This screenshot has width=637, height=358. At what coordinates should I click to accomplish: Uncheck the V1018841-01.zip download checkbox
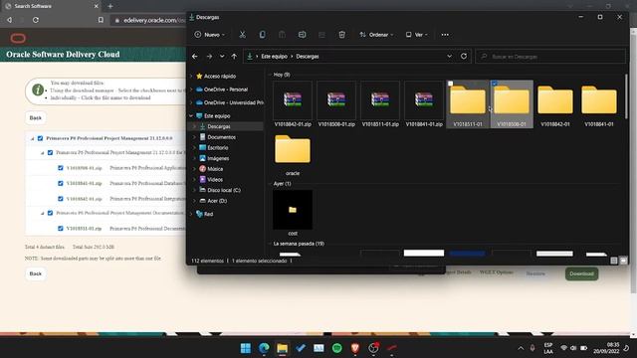(x=61, y=183)
